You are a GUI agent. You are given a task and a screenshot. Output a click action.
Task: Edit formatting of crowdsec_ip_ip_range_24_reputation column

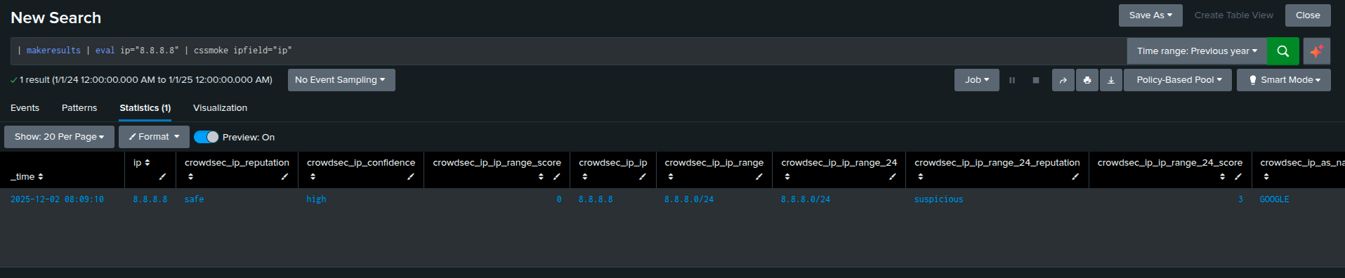pyautogui.click(x=1075, y=177)
